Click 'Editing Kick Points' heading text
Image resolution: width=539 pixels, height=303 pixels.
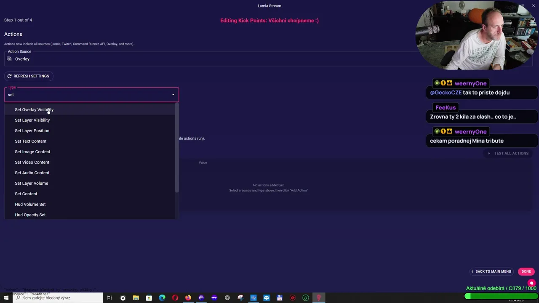click(269, 20)
